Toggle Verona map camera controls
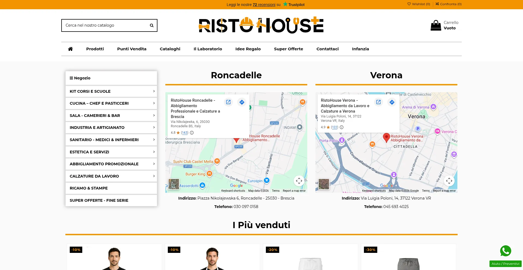523x270 pixels. 449,181
